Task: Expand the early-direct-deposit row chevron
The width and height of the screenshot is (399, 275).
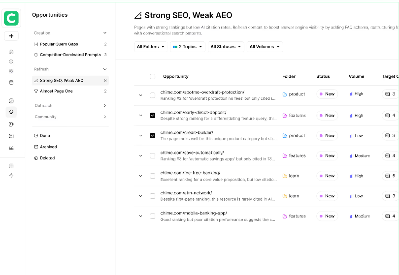Action: (140, 116)
